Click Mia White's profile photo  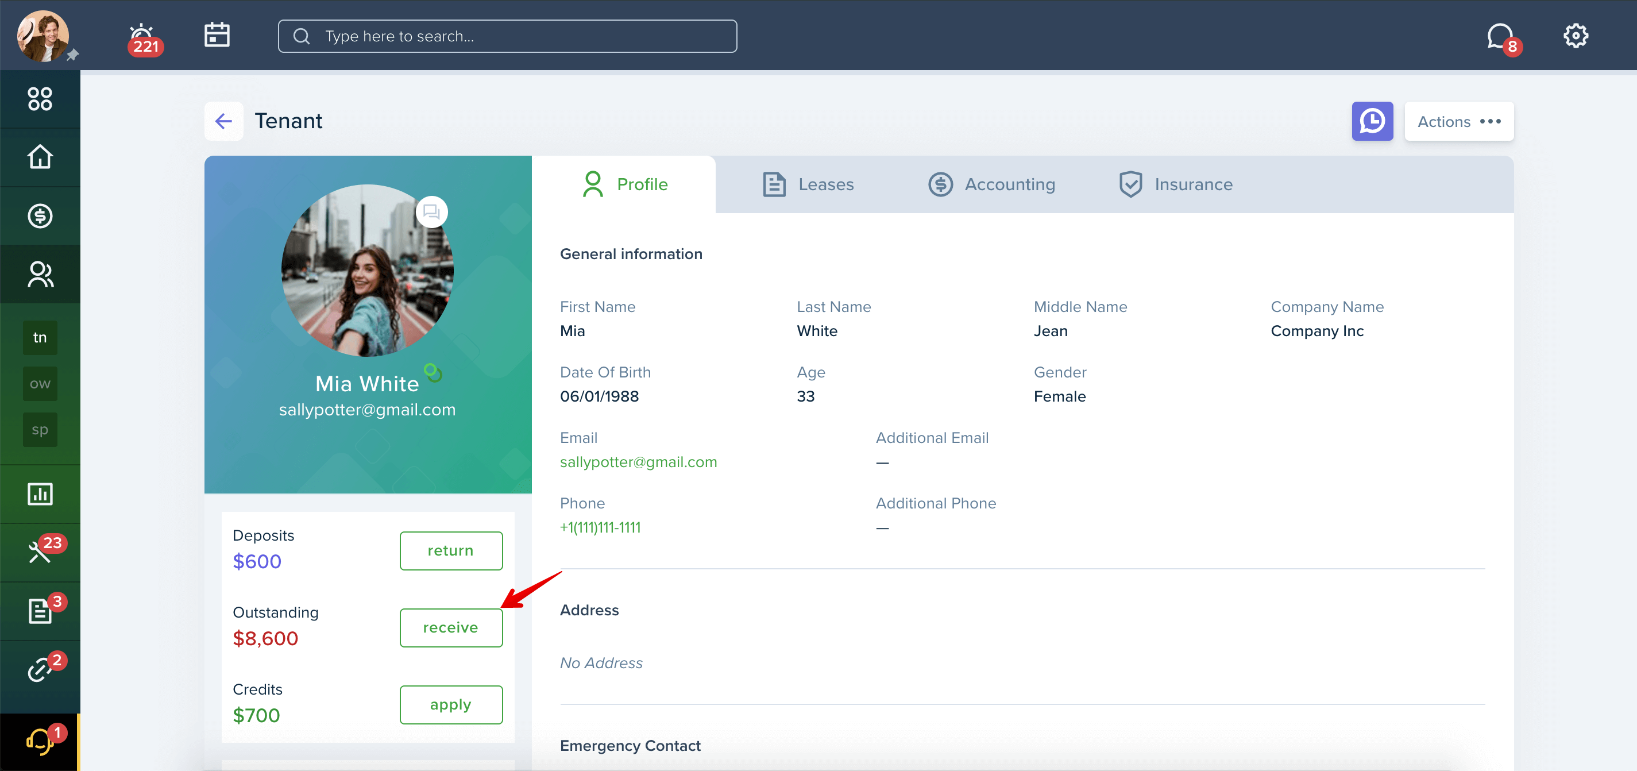(367, 270)
